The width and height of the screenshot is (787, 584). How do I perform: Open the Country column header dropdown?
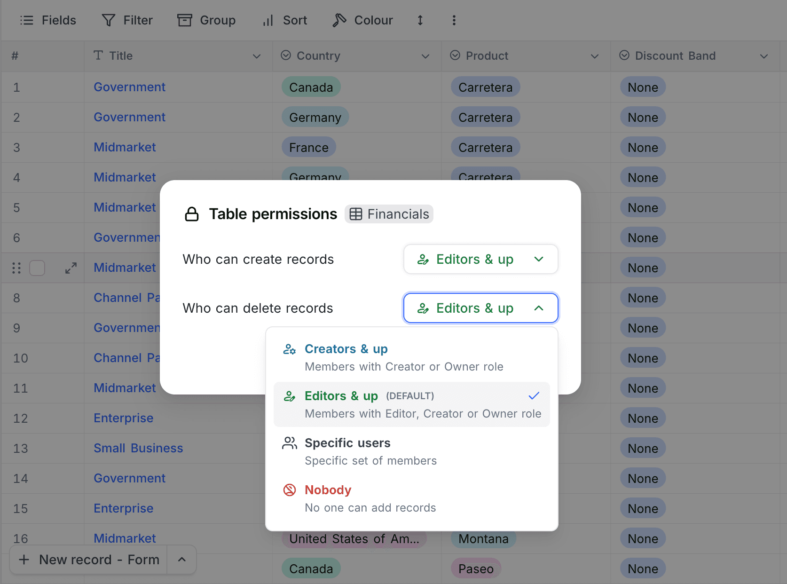[425, 56]
